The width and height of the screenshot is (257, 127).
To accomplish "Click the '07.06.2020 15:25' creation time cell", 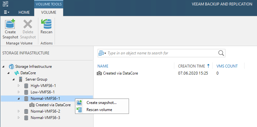I will (193, 73).
